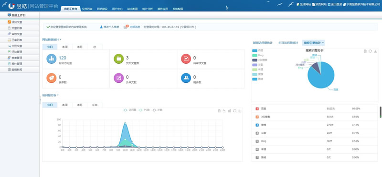Viewport: 382px width, 177px height.
Task: Expand the 访问量分析 dropdown arrow
Action: 58,95
